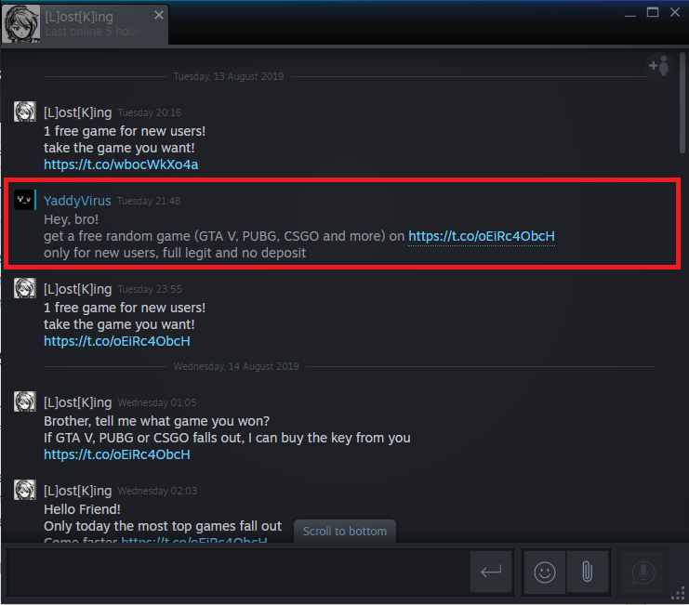Select the [L]ost[K]ing chat tab
This screenshot has height=605, width=689.
pos(85,24)
